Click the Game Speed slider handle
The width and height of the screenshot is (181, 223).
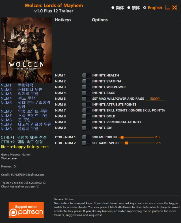[126, 143]
